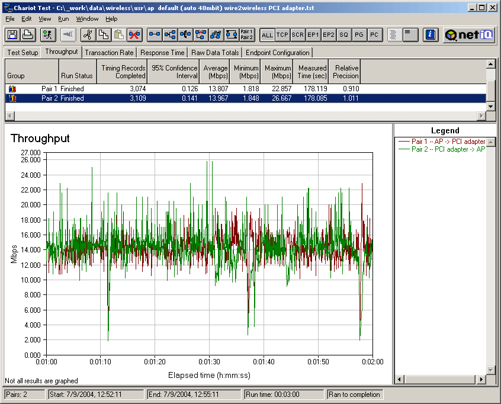
Task: Toggle the ALL group filter button
Action: 267,35
